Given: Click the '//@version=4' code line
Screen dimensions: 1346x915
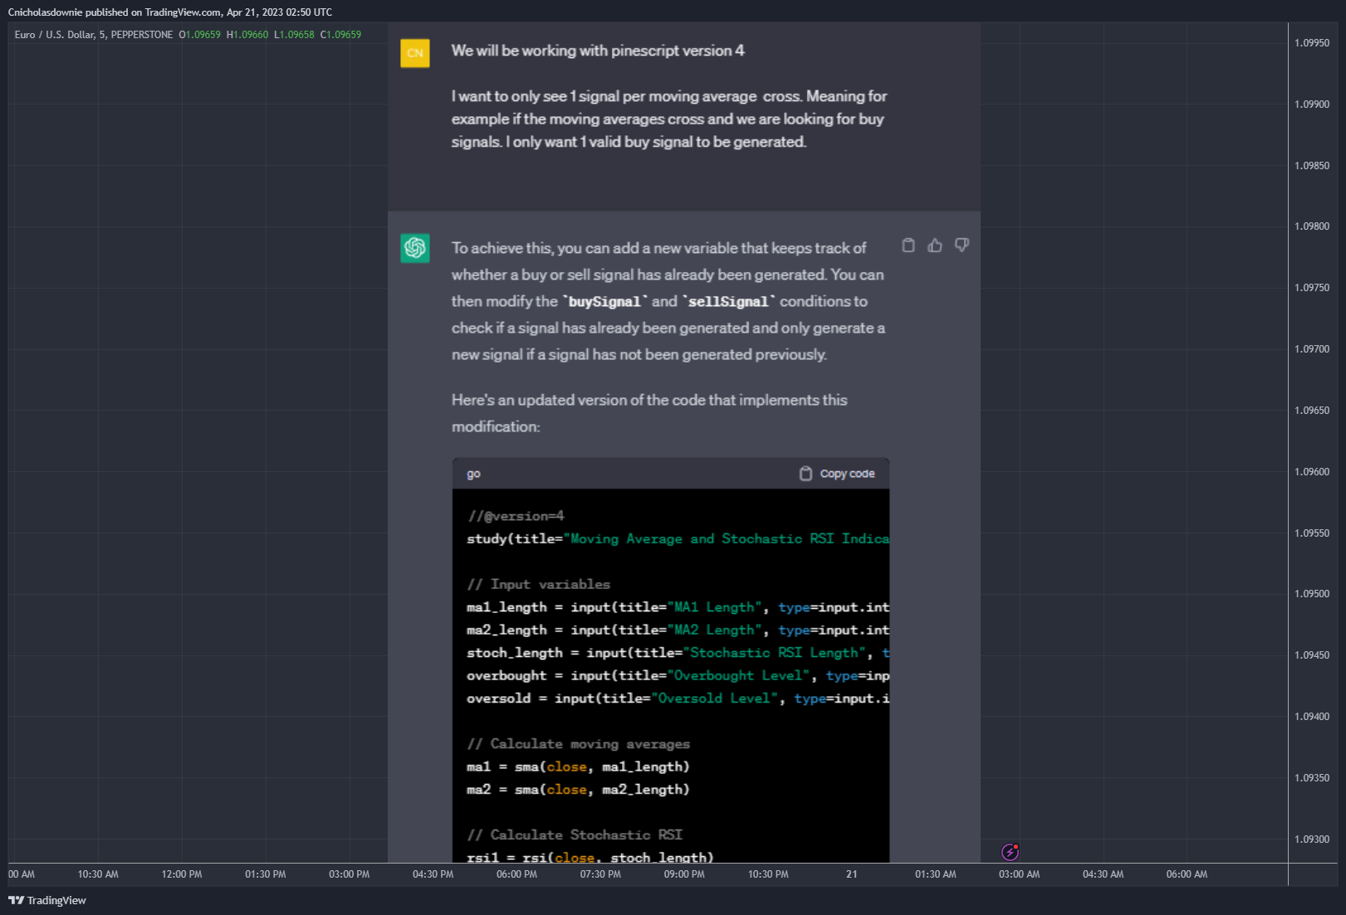Looking at the screenshot, I should click(516, 516).
